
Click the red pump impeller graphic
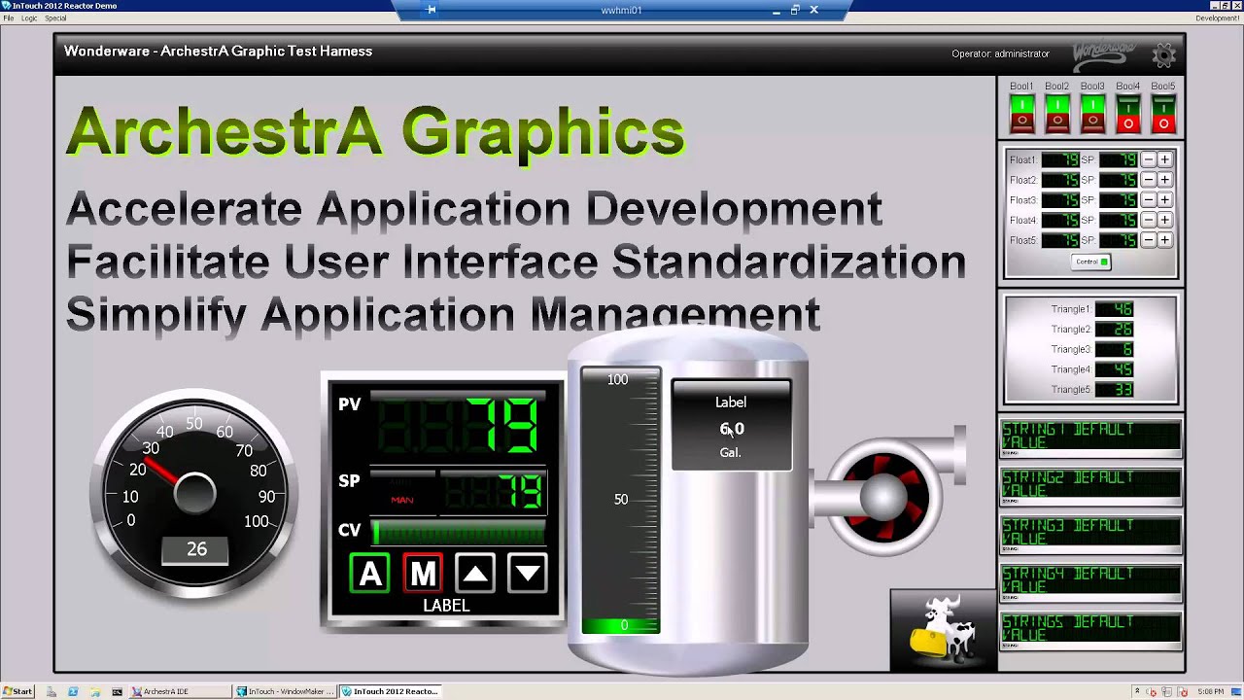pyautogui.click(x=884, y=498)
